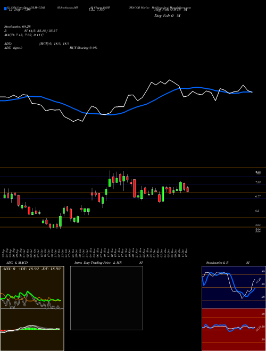Click the 'ADX signal:' label
Screen dimensions: 266x351
coord(13,48)
